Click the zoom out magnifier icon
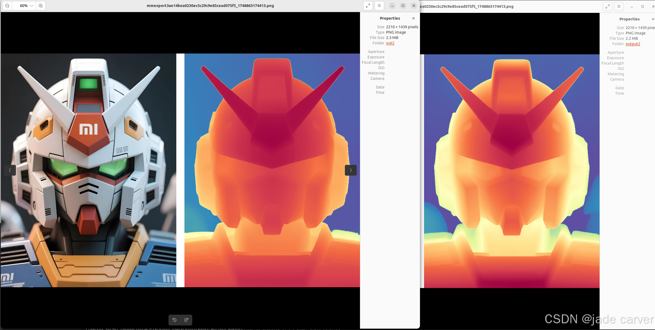The height and width of the screenshot is (330, 655). click(x=7, y=6)
